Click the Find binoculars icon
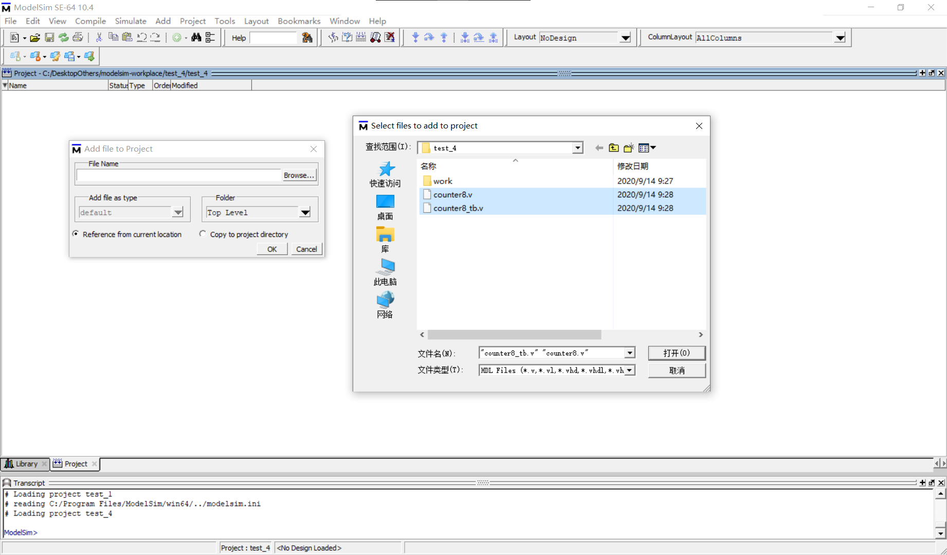The image size is (947, 555). (196, 38)
